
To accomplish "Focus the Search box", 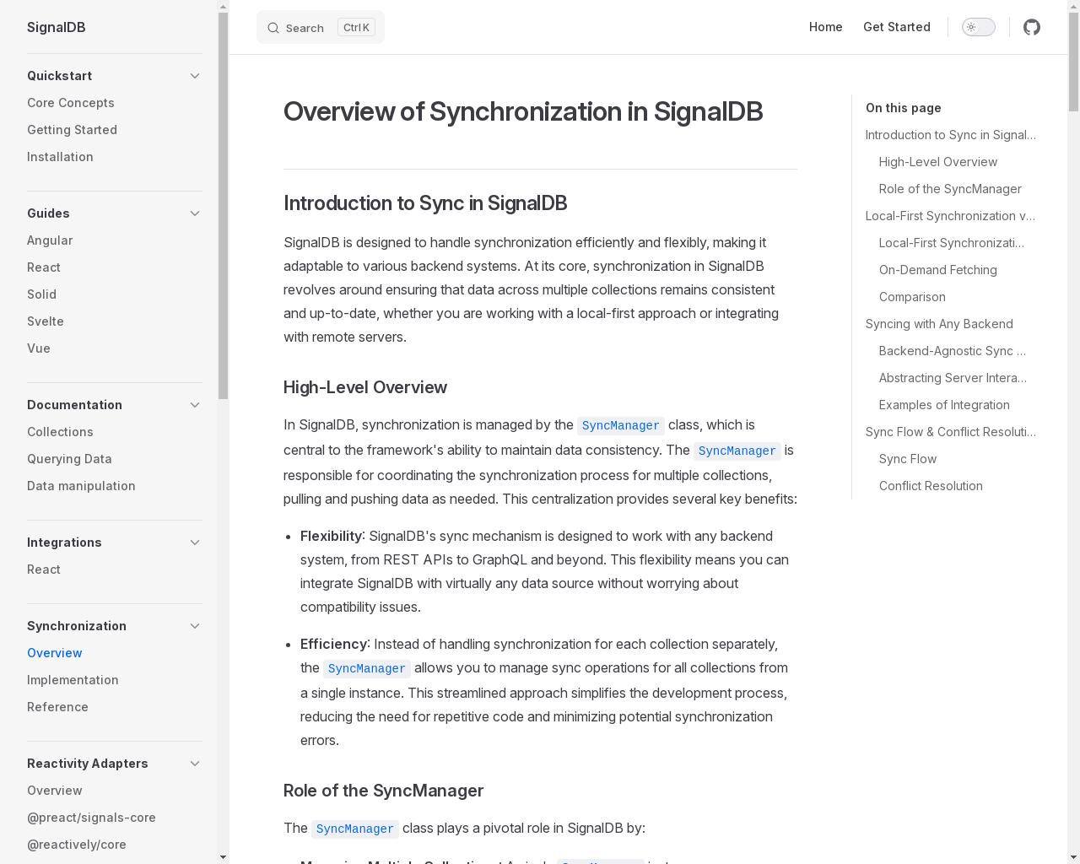I will [321, 27].
